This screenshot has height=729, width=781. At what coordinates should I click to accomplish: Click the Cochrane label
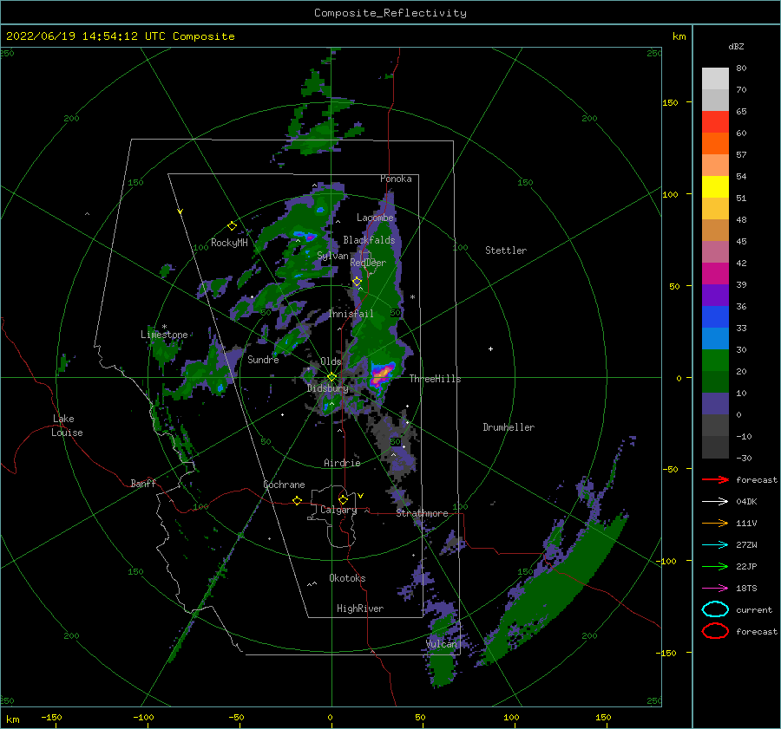click(284, 485)
